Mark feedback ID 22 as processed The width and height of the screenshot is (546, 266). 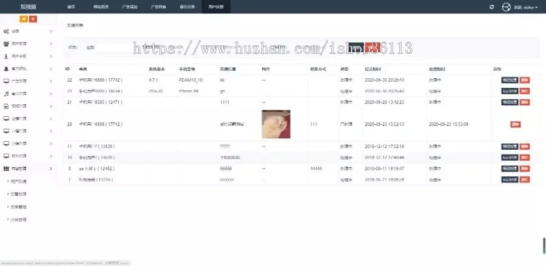(x=510, y=80)
